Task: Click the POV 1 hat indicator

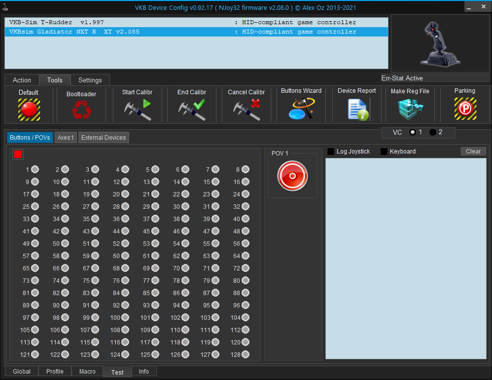Action: (x=292, y=176)
